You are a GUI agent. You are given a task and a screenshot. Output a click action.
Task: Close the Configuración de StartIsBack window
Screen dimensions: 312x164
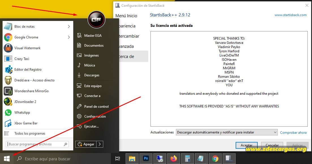307,6
